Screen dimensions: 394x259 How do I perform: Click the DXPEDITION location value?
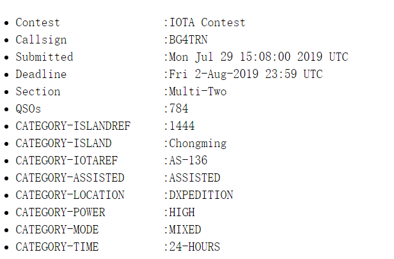201,195
